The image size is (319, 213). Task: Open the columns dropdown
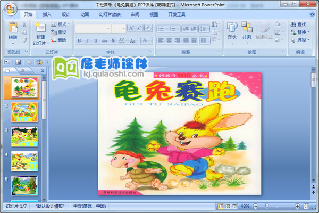click(205, 40)
